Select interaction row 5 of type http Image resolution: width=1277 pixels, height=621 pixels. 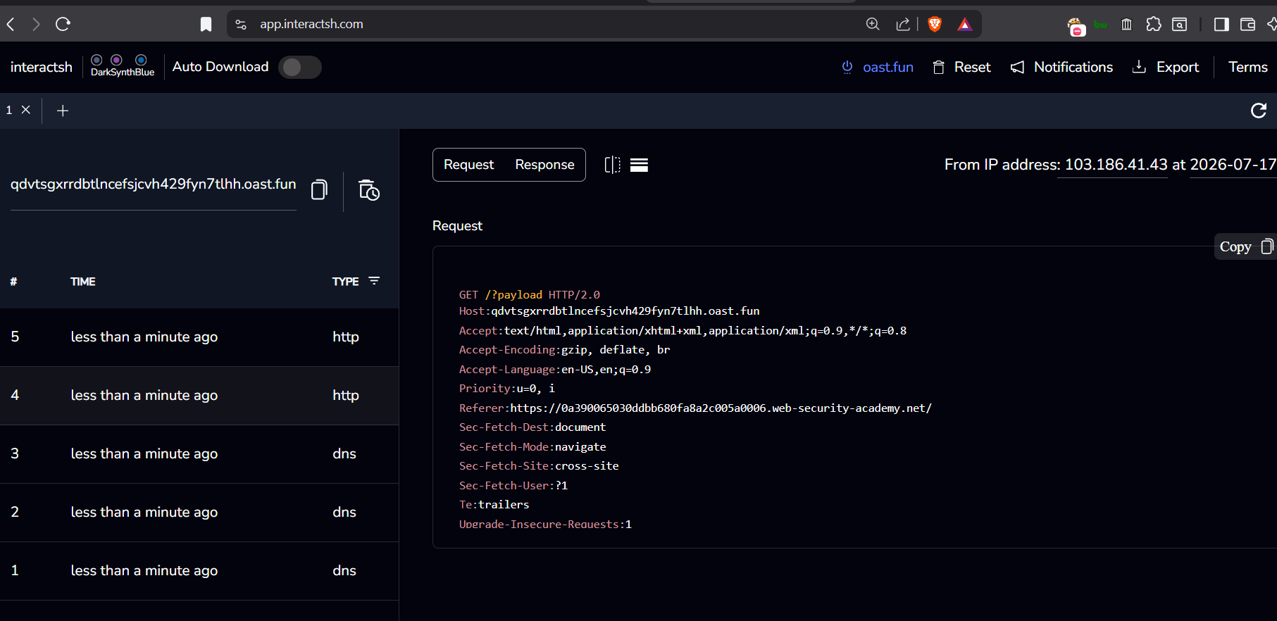tap(199, 337)
